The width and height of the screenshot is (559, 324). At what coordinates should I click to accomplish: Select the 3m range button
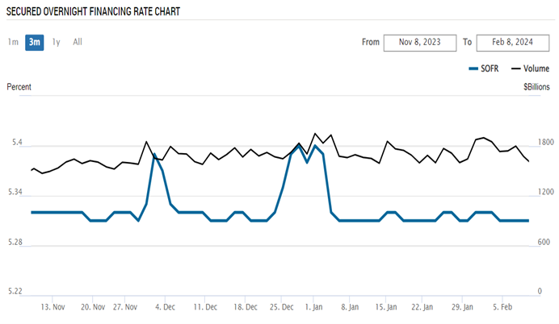tap(34, 42)
